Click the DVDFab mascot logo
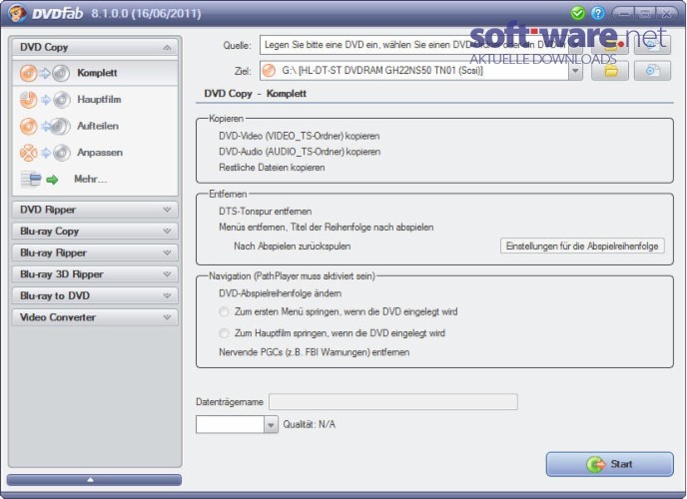 [16, 13]
